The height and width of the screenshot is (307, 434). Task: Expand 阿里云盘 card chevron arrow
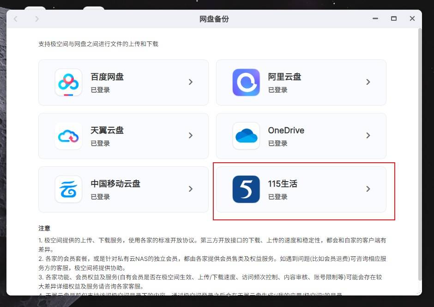368,82
